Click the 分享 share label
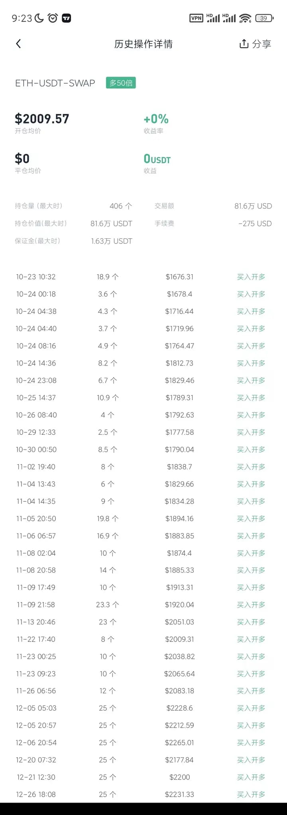The width and height of the screenshot is (287, 815). (261, 44)
